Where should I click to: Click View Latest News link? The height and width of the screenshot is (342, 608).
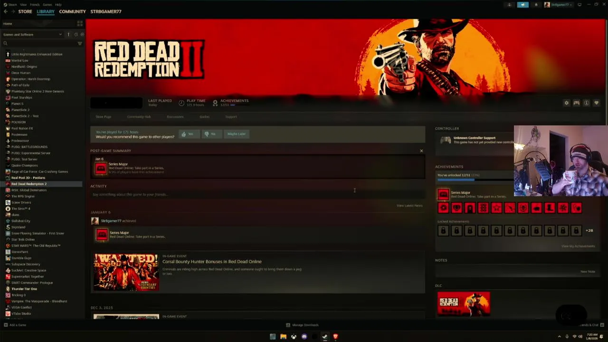pos(409,206)
